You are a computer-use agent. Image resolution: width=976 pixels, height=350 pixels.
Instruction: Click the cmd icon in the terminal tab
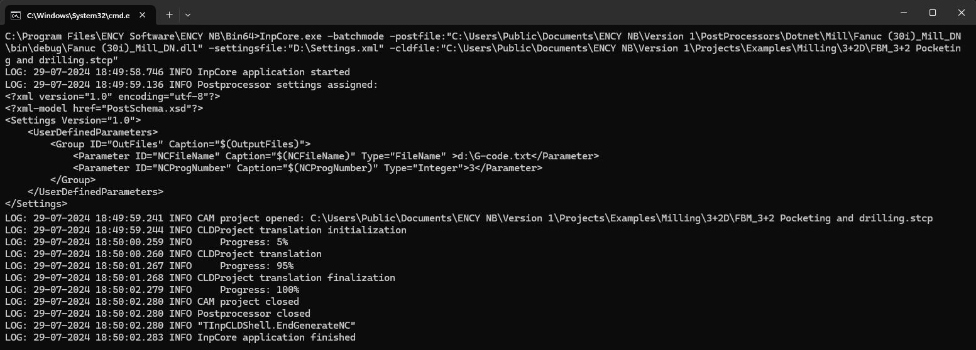pos(16,14)
